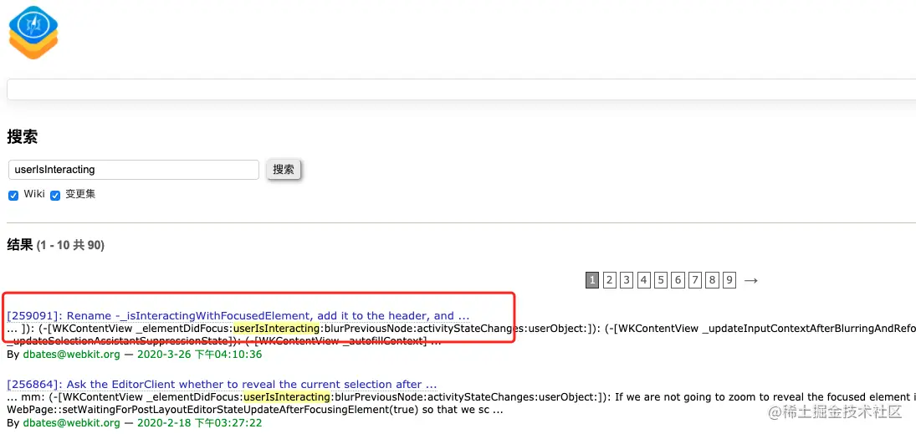Screen dimensions: 916x434
Task: Select timestamp 2020-3-26 下午04:10:36
Action: [x=199, y=355]
